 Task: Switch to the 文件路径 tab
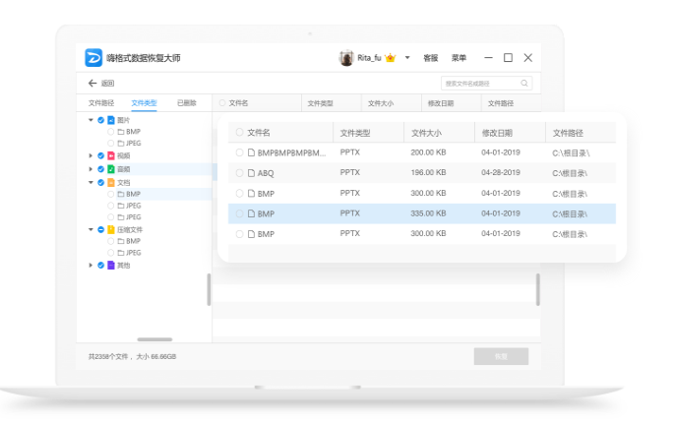click(x=101, y=103)
